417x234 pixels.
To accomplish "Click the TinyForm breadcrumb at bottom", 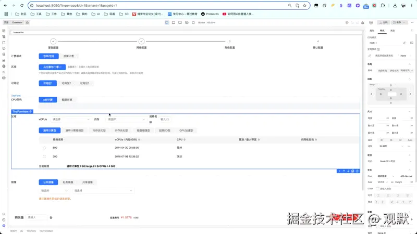I will (x=31, y=231).
